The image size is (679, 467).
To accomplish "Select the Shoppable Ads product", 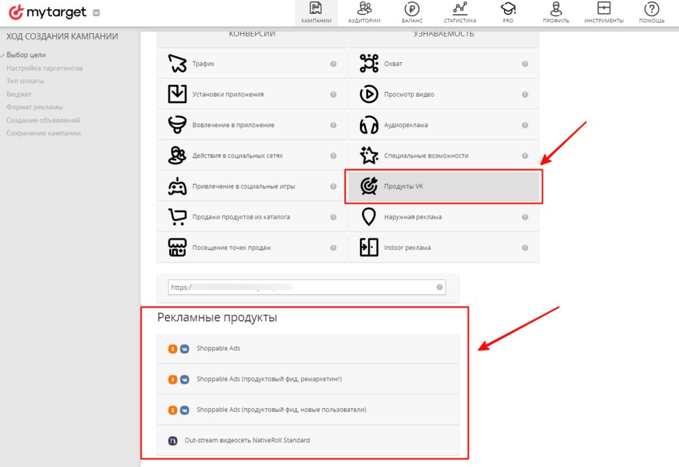I will 308,348.
